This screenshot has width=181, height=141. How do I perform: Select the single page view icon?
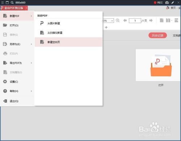point(161,20)
